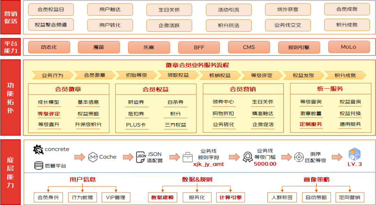This screenshot has width=376, height=205.
Task: Click 三方权益 item
Action: click(175, 125)
